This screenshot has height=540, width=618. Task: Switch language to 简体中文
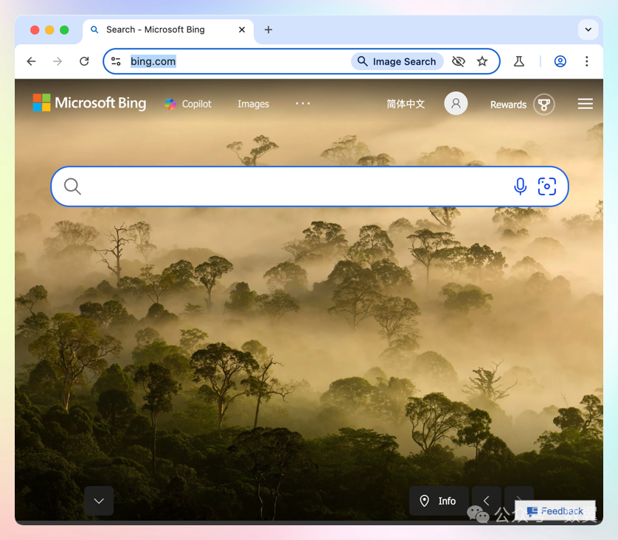pyautogui.click(x=406, y=105)
